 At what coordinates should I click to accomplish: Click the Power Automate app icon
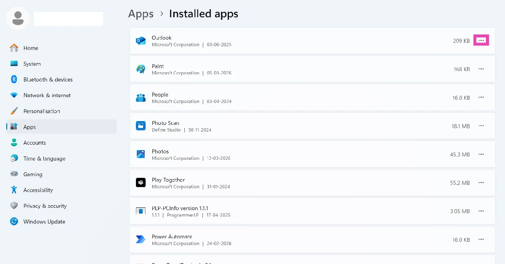click(x=141, y=240)
